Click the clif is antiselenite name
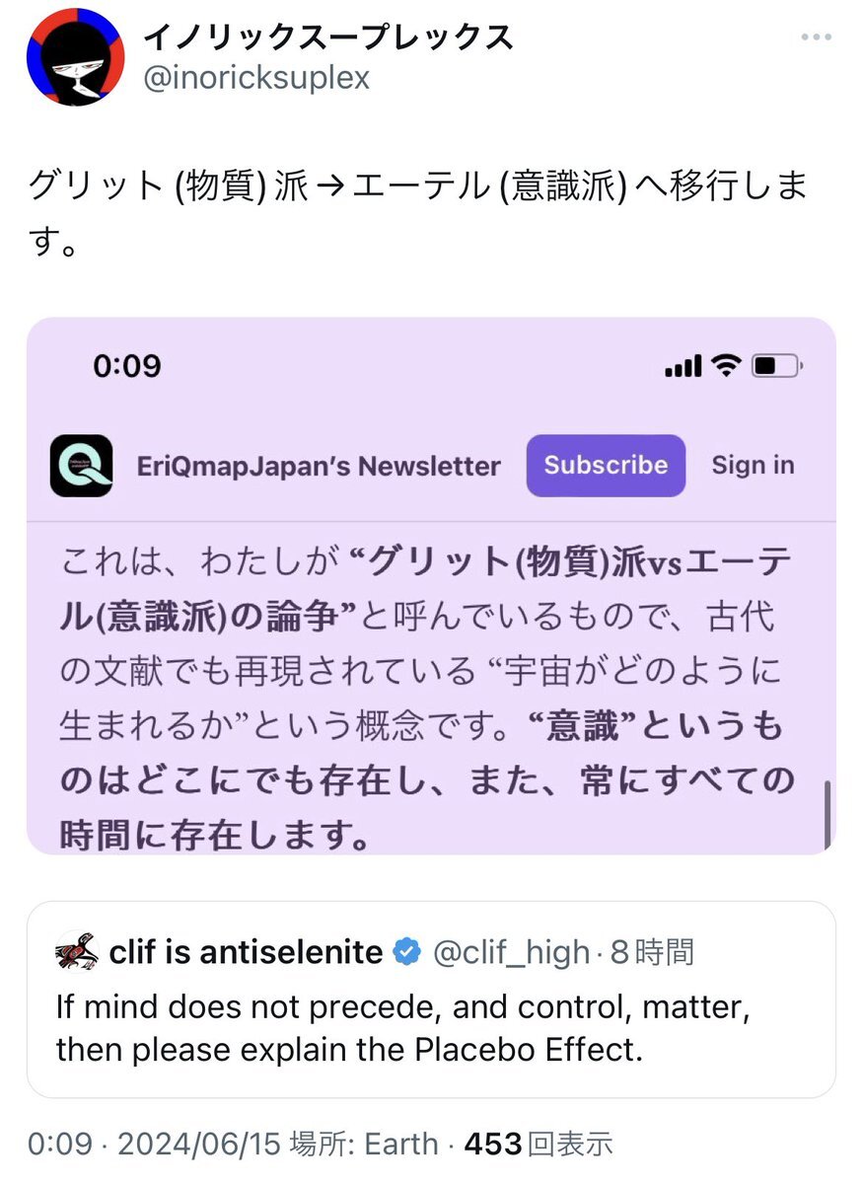Image resolution: width=863 pixels, height=1184 pixels. point(246,952)
